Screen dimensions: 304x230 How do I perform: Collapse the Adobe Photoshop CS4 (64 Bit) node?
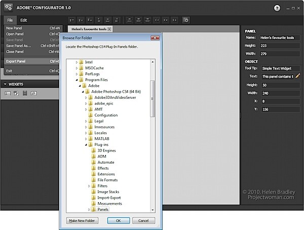(x=83, y=92)
